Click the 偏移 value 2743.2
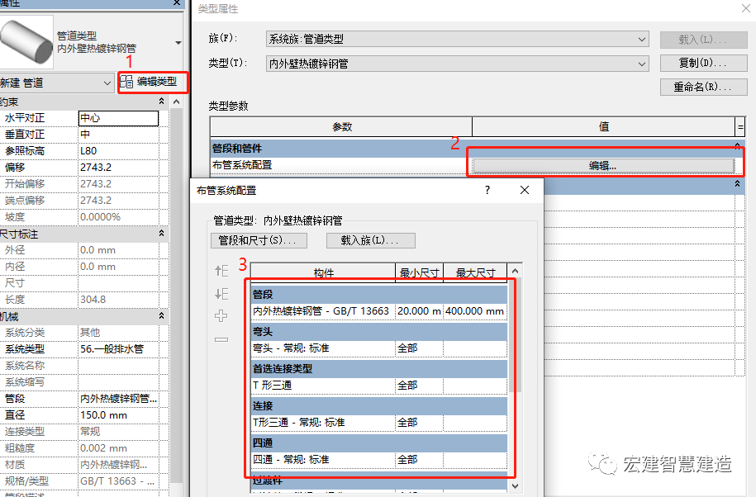The image size is (756, 497). [119, 167]
